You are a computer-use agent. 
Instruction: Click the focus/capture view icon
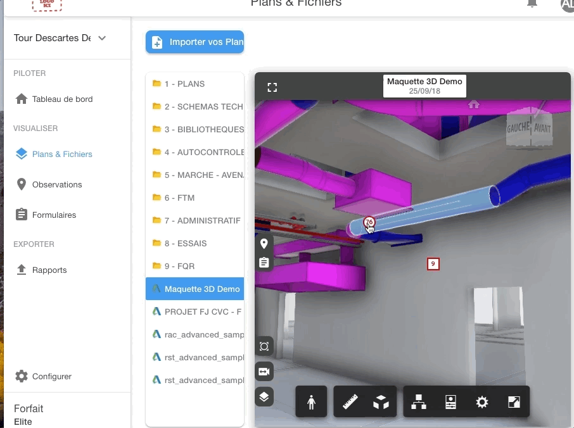(x=264, y=346)
